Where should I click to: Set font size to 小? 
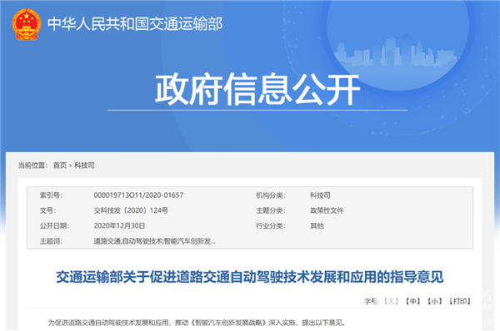(x=435, y=301)
